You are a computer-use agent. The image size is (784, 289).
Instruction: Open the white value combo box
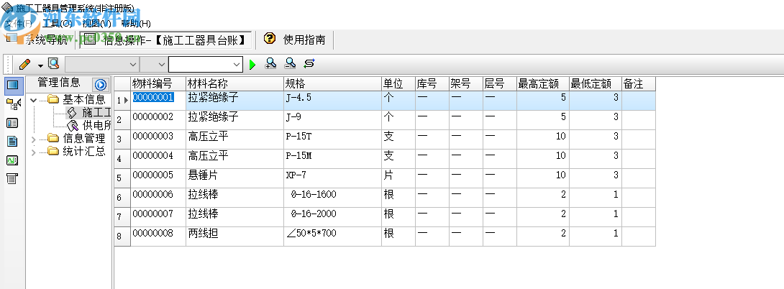[x=206, y=65]
